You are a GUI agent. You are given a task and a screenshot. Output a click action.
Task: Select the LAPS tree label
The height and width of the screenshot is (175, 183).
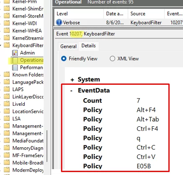(18, 89)
